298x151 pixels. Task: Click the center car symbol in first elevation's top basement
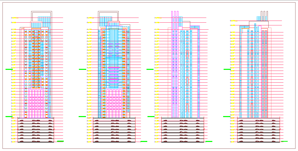pyautogui.click(x=36, y=120)
